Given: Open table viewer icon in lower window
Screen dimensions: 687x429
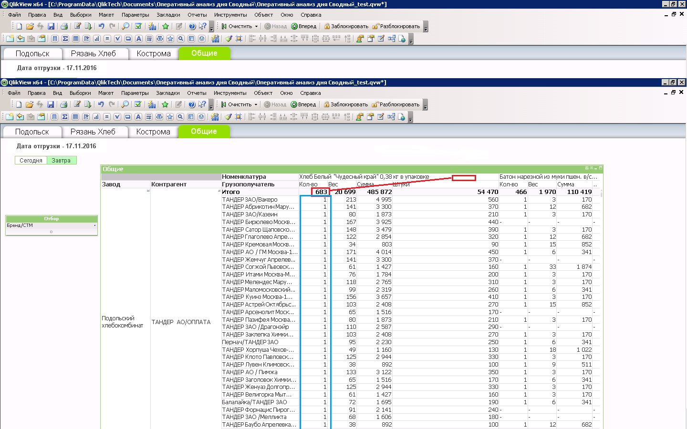Looking at the screenshot, I should 391,117.
